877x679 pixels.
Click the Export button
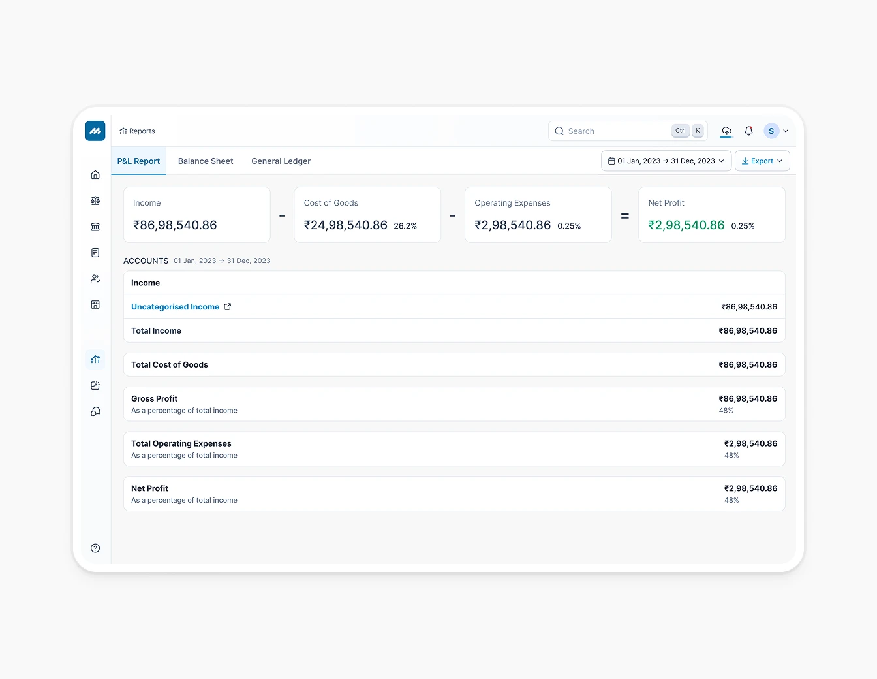click(x=761, y=161)
